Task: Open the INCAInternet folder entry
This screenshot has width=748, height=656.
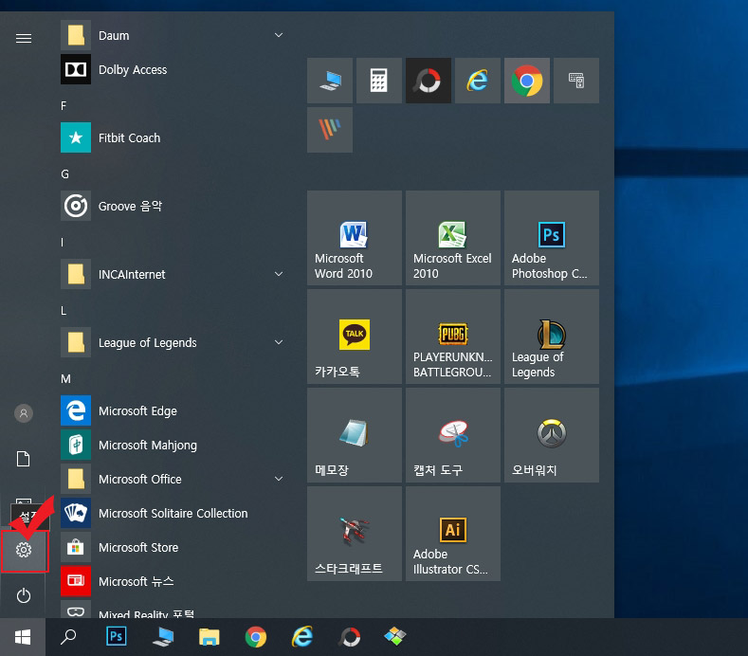Action: click(173, 274)
